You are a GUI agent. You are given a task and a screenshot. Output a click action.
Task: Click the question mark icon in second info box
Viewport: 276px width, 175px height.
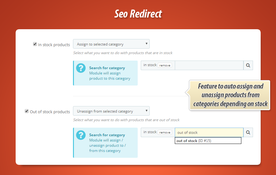(x=81, y=135)
